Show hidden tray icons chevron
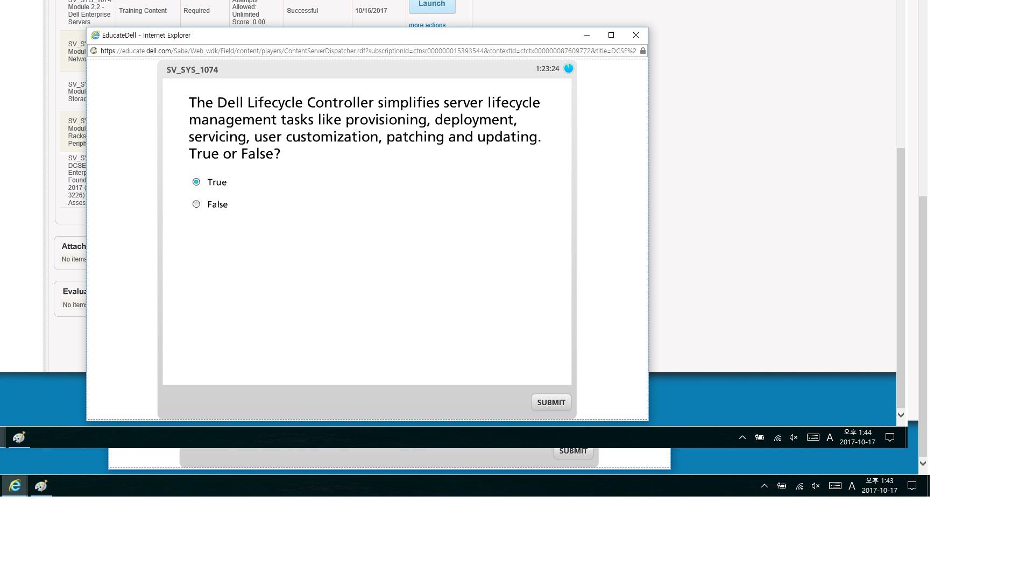 [x=765, y=486]
